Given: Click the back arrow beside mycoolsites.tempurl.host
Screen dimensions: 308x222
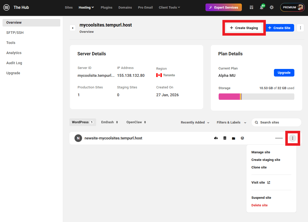Looking at the screenshot, I should tap(73, 28).
